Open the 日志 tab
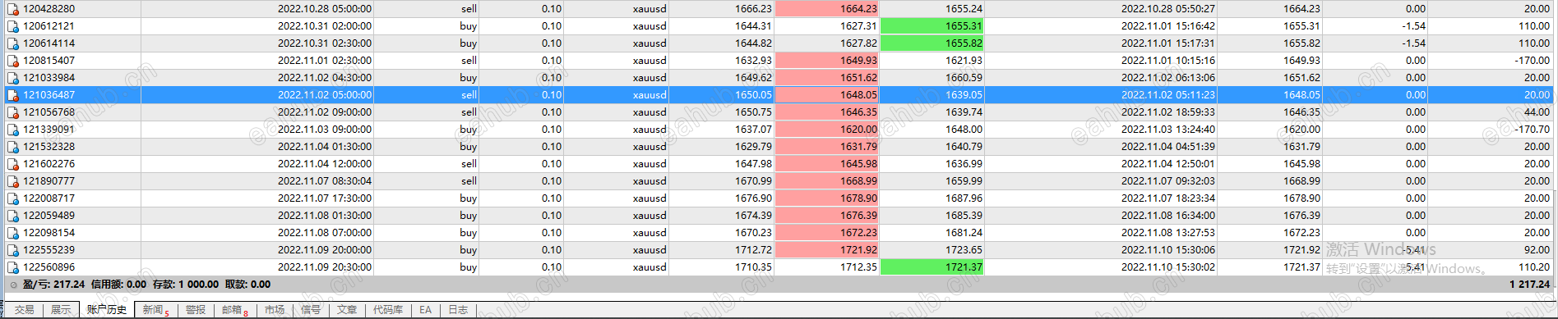Viewport: 1558px width, 319px height. coord(458,310)
